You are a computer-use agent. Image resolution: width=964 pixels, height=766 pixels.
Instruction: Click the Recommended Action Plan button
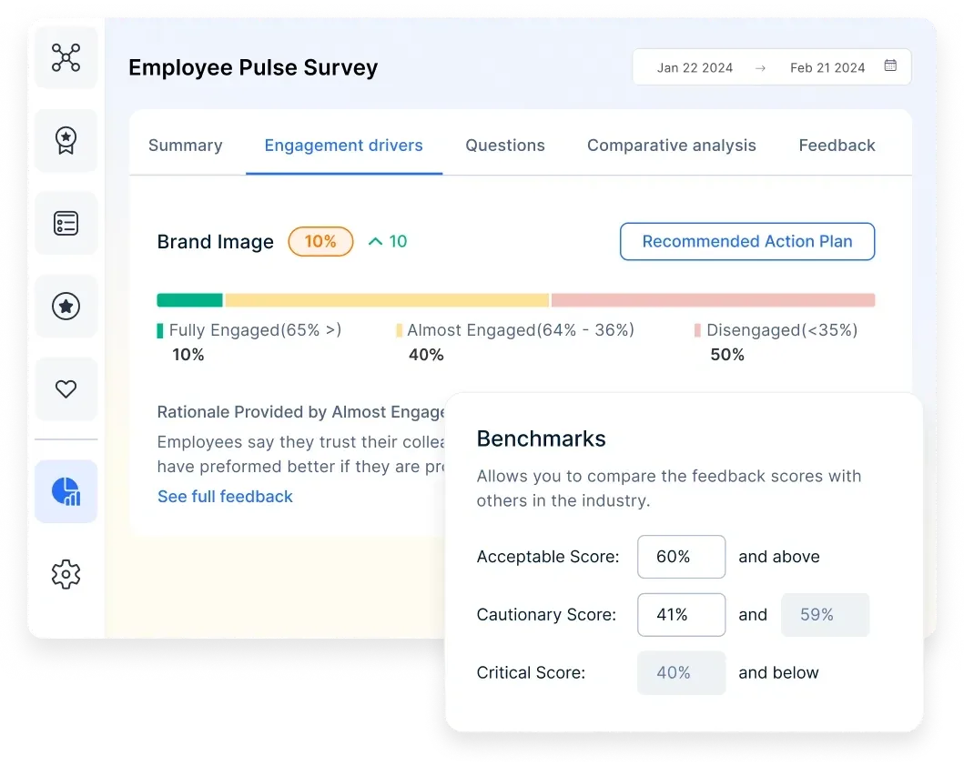tap(746, 241)
